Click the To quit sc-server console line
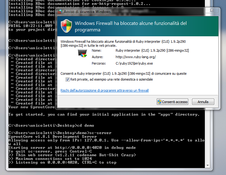This screenshot has width=226, height=175. [x=50, y=151]
